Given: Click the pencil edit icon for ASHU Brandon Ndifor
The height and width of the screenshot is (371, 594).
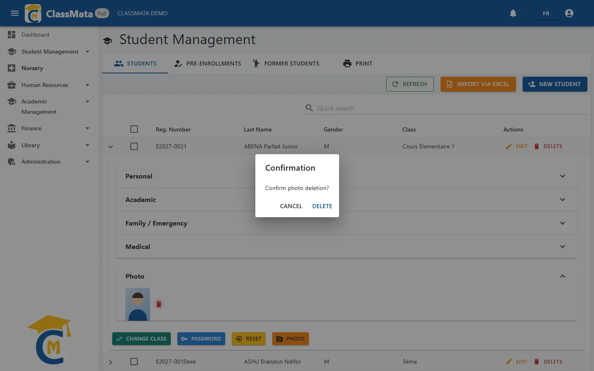Looking at the screenshot, I should click(x=509, y=362).
